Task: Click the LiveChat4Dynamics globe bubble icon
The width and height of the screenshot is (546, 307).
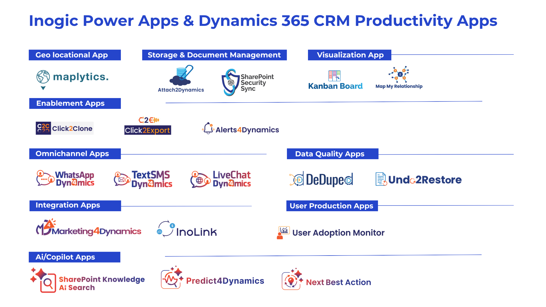Action: (200, 180)
